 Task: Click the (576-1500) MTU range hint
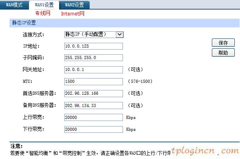[140, 81]
